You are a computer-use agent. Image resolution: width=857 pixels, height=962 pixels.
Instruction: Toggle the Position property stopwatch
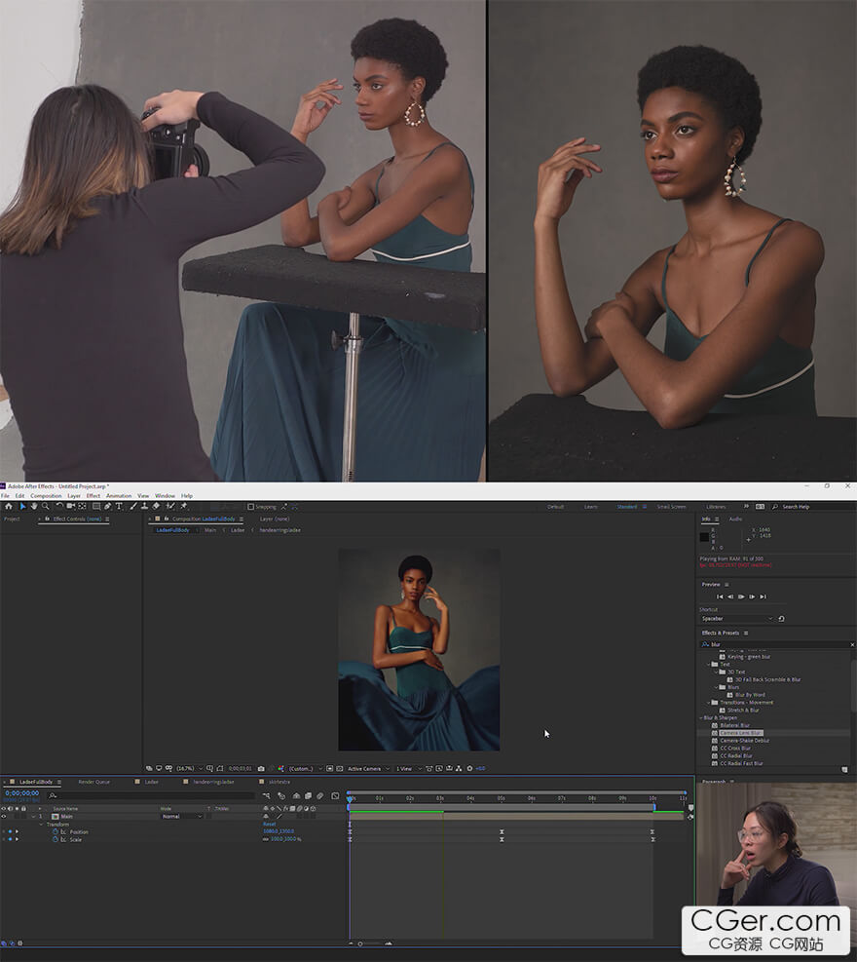pos(56,832)
